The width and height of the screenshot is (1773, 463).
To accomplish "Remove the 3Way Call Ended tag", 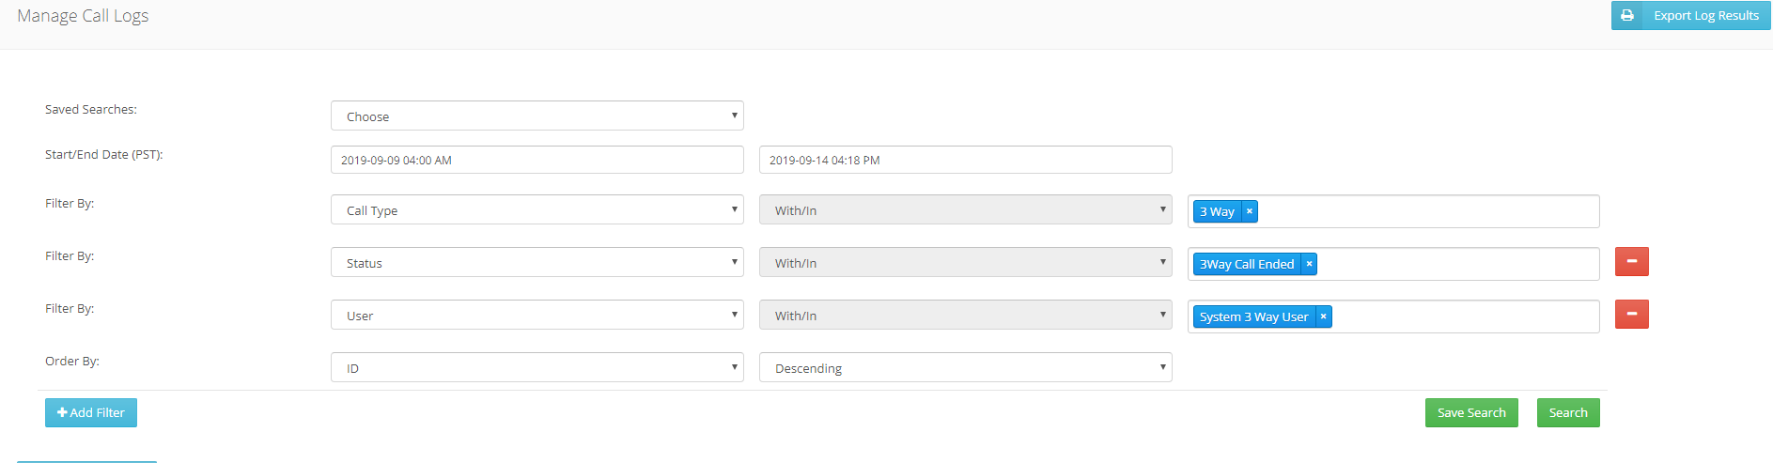I will coord(1309,264).
